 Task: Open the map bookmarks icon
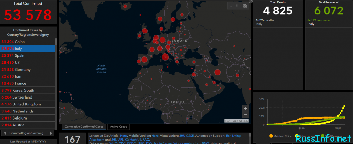point(231,6)
